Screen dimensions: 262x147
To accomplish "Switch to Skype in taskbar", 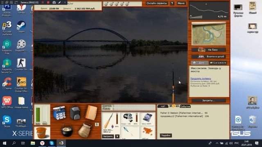I will (x=52, y=143).
